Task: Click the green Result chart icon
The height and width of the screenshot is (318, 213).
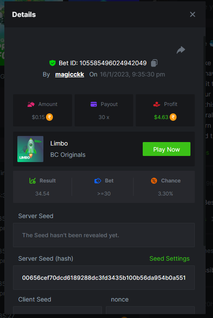Action: point(33,181)
